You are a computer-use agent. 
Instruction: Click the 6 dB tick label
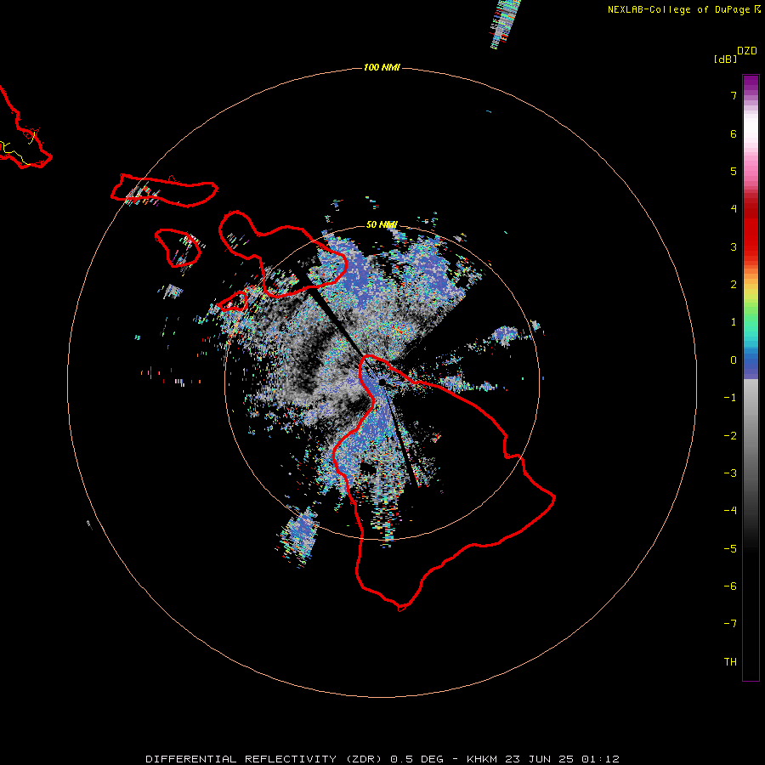[734, 133]
